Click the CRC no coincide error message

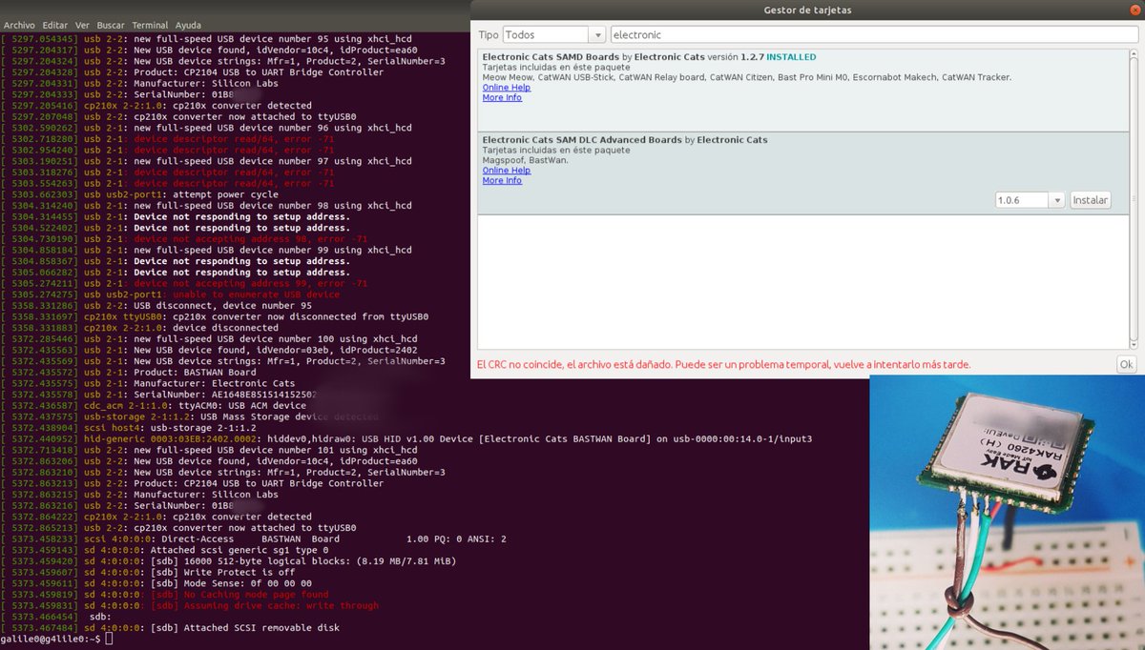[724, 365]
